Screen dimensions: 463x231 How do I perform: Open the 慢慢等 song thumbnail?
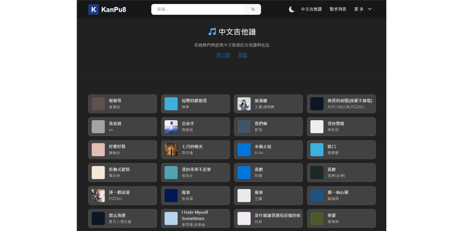click(98, 104)
